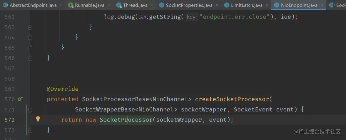Open the Runnable.java editor tab

[x=89, y=5]
